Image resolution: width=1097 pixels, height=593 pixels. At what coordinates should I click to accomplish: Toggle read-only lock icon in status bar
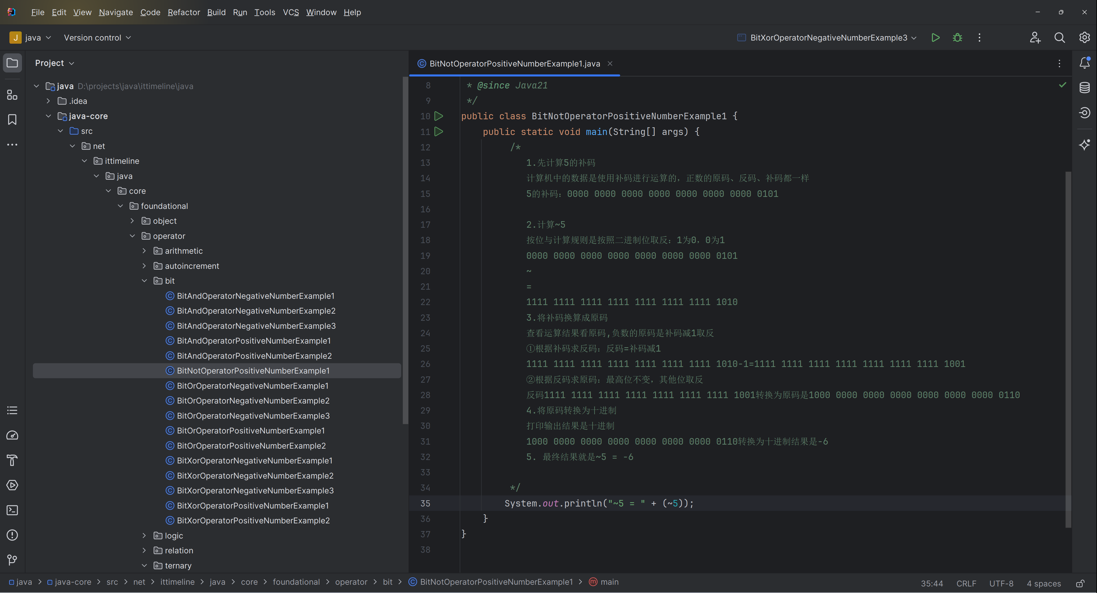point(1080,584)
